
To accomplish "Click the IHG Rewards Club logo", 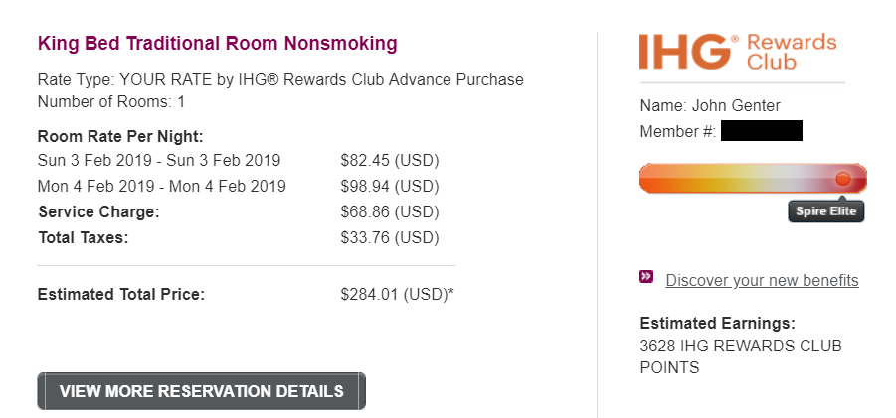I will tap(738, 52).
